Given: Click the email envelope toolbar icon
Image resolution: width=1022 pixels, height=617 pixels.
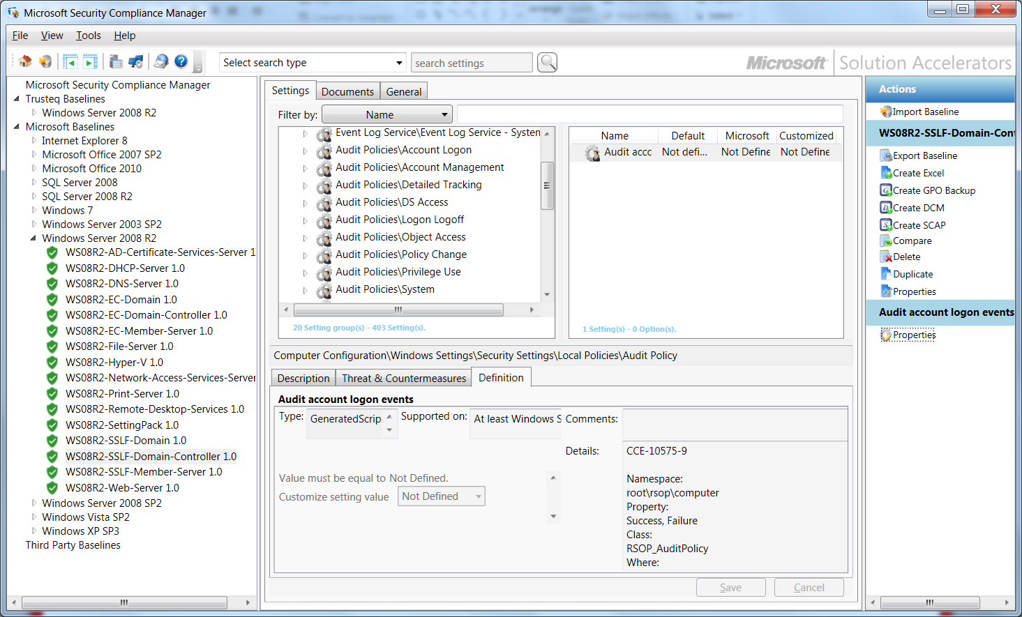Looking at the screenshot, I should coord(161,61).
